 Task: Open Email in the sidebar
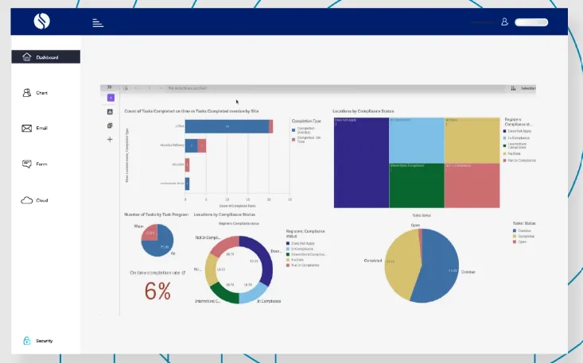[41, 128]
